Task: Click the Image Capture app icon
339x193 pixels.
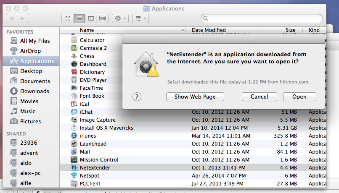Action: (x=74, y=120)
